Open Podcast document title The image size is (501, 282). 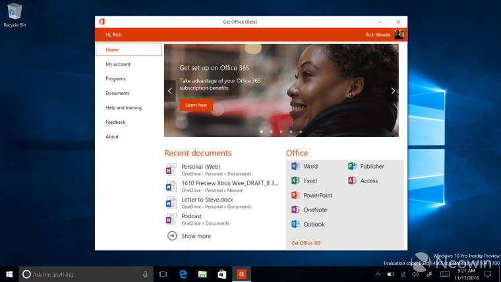[191, 216]
